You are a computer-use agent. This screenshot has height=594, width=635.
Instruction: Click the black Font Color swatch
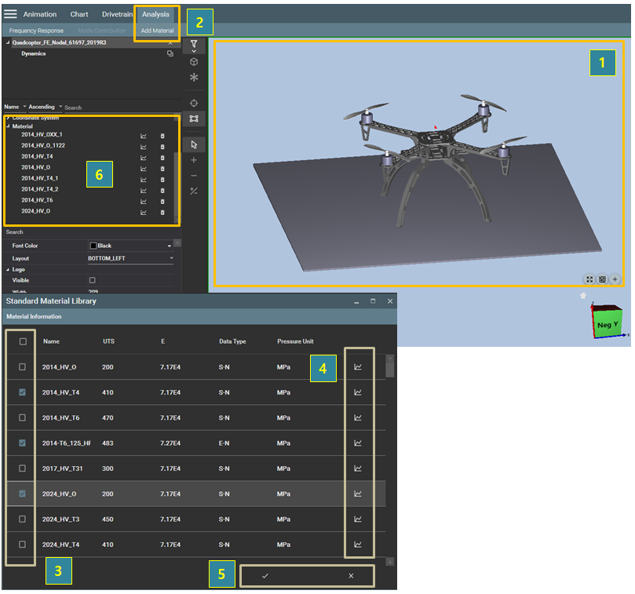pos(93,246)
